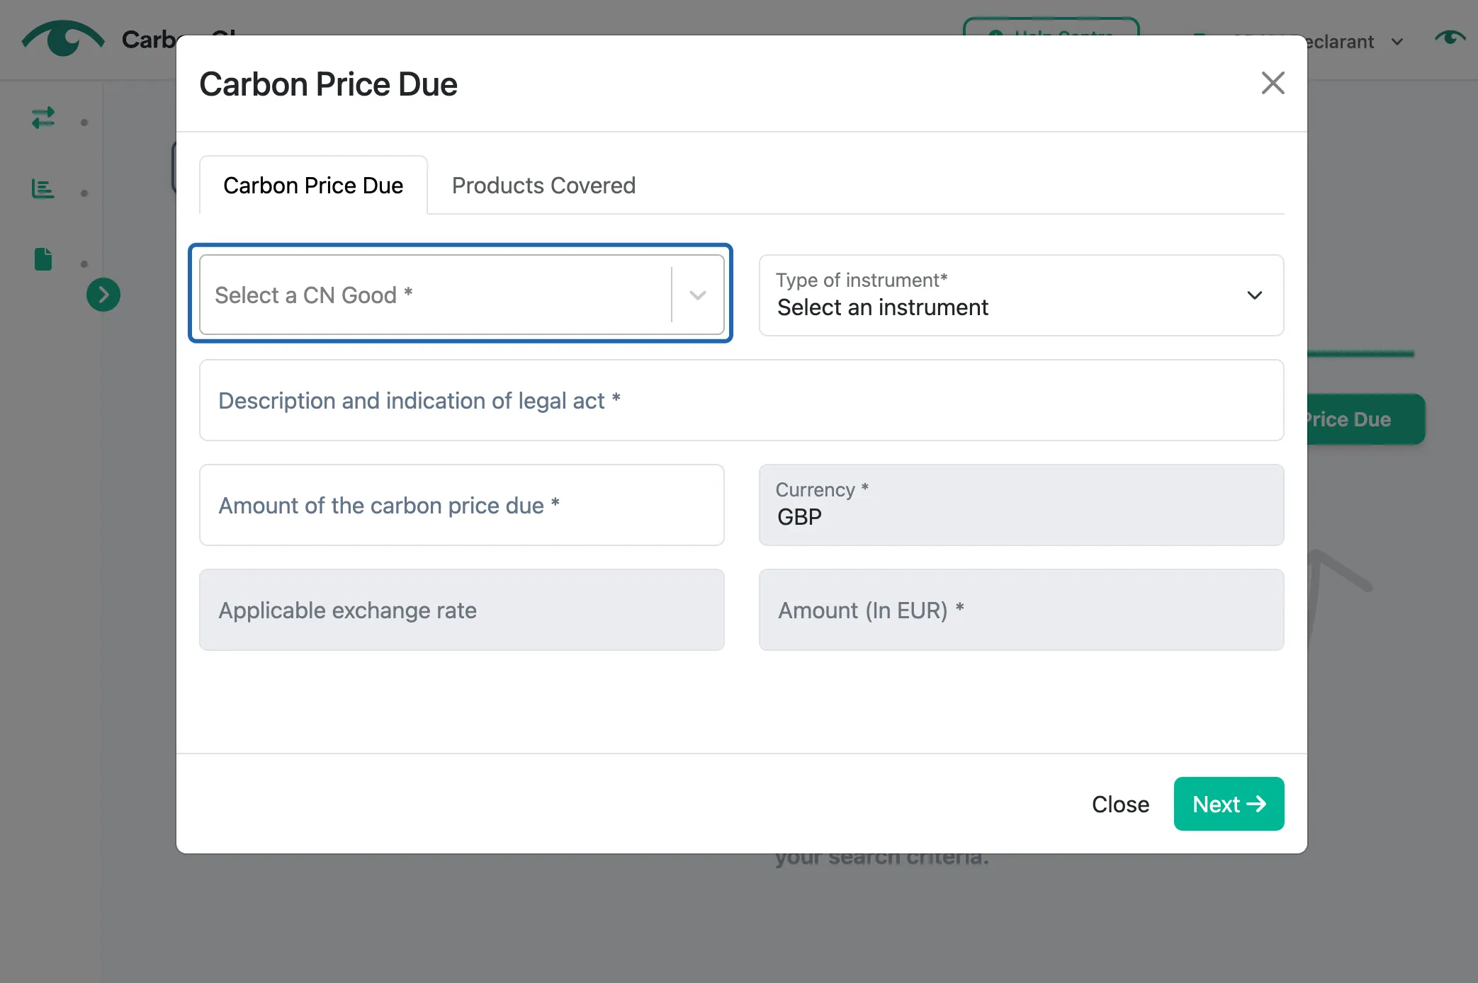This screenshot has width=1478, height=983.
Task: Click the Amount (In EUR) field
Action: (1021, 610)
